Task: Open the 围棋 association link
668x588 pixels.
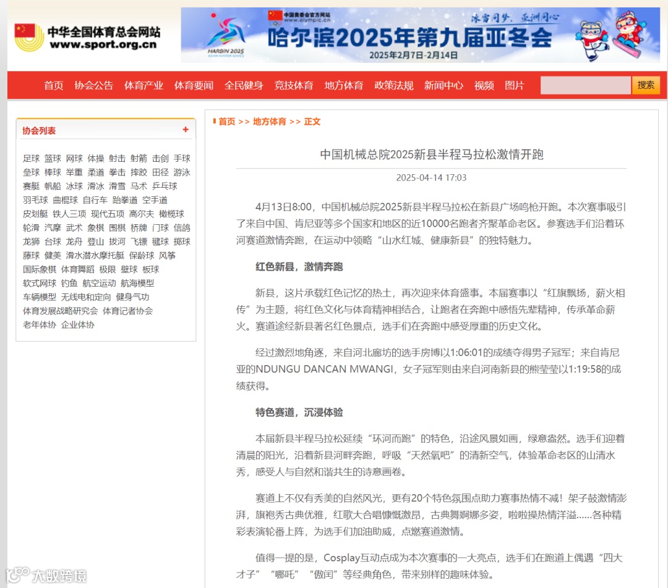Action: (x=117, y=228)
